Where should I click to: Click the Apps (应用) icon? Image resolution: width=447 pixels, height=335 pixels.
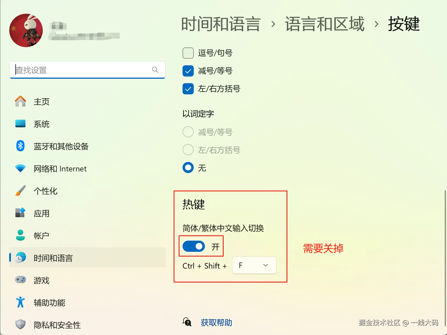20,213
